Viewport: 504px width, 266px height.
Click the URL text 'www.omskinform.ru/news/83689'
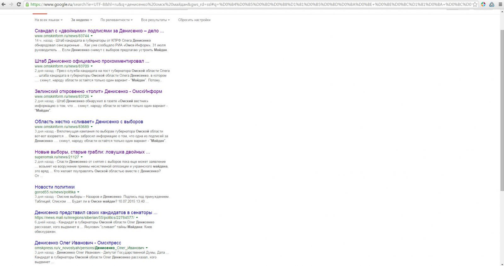tap(62, 127)
